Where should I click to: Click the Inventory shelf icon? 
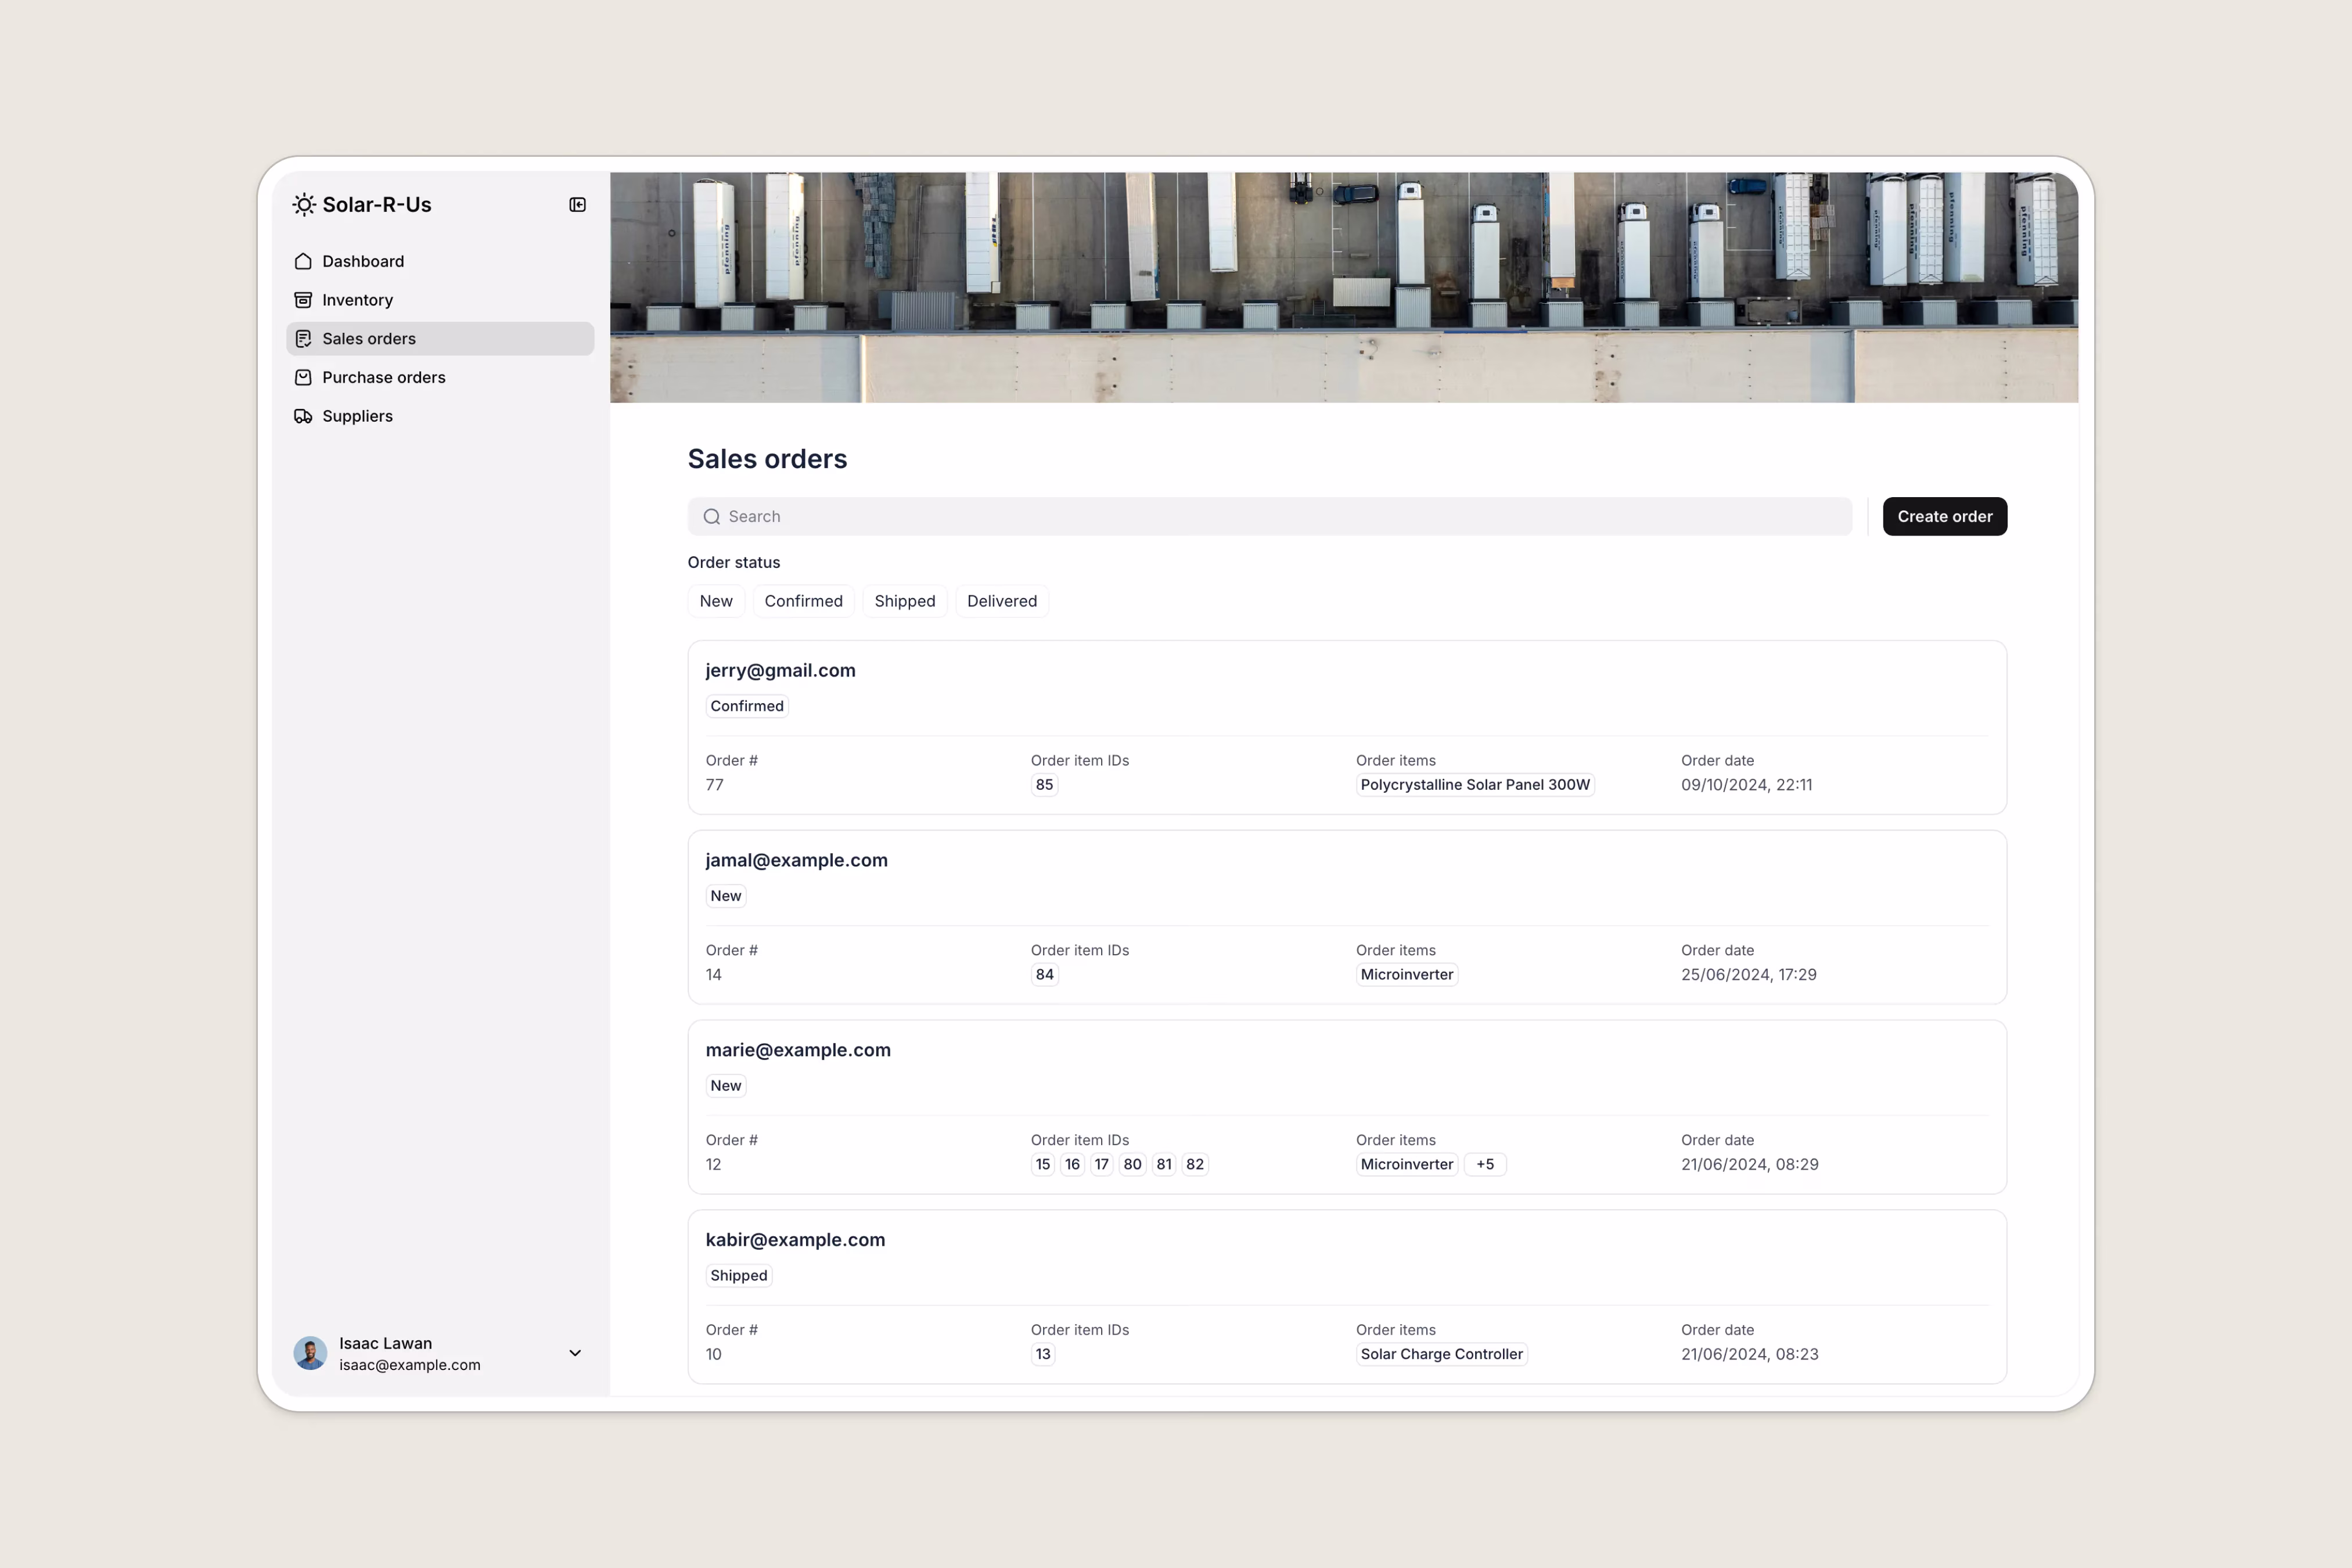click(x=304, y=299)
